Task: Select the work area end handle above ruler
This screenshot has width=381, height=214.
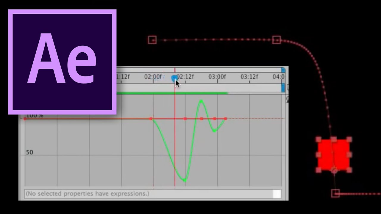Action: coord(283,70)
